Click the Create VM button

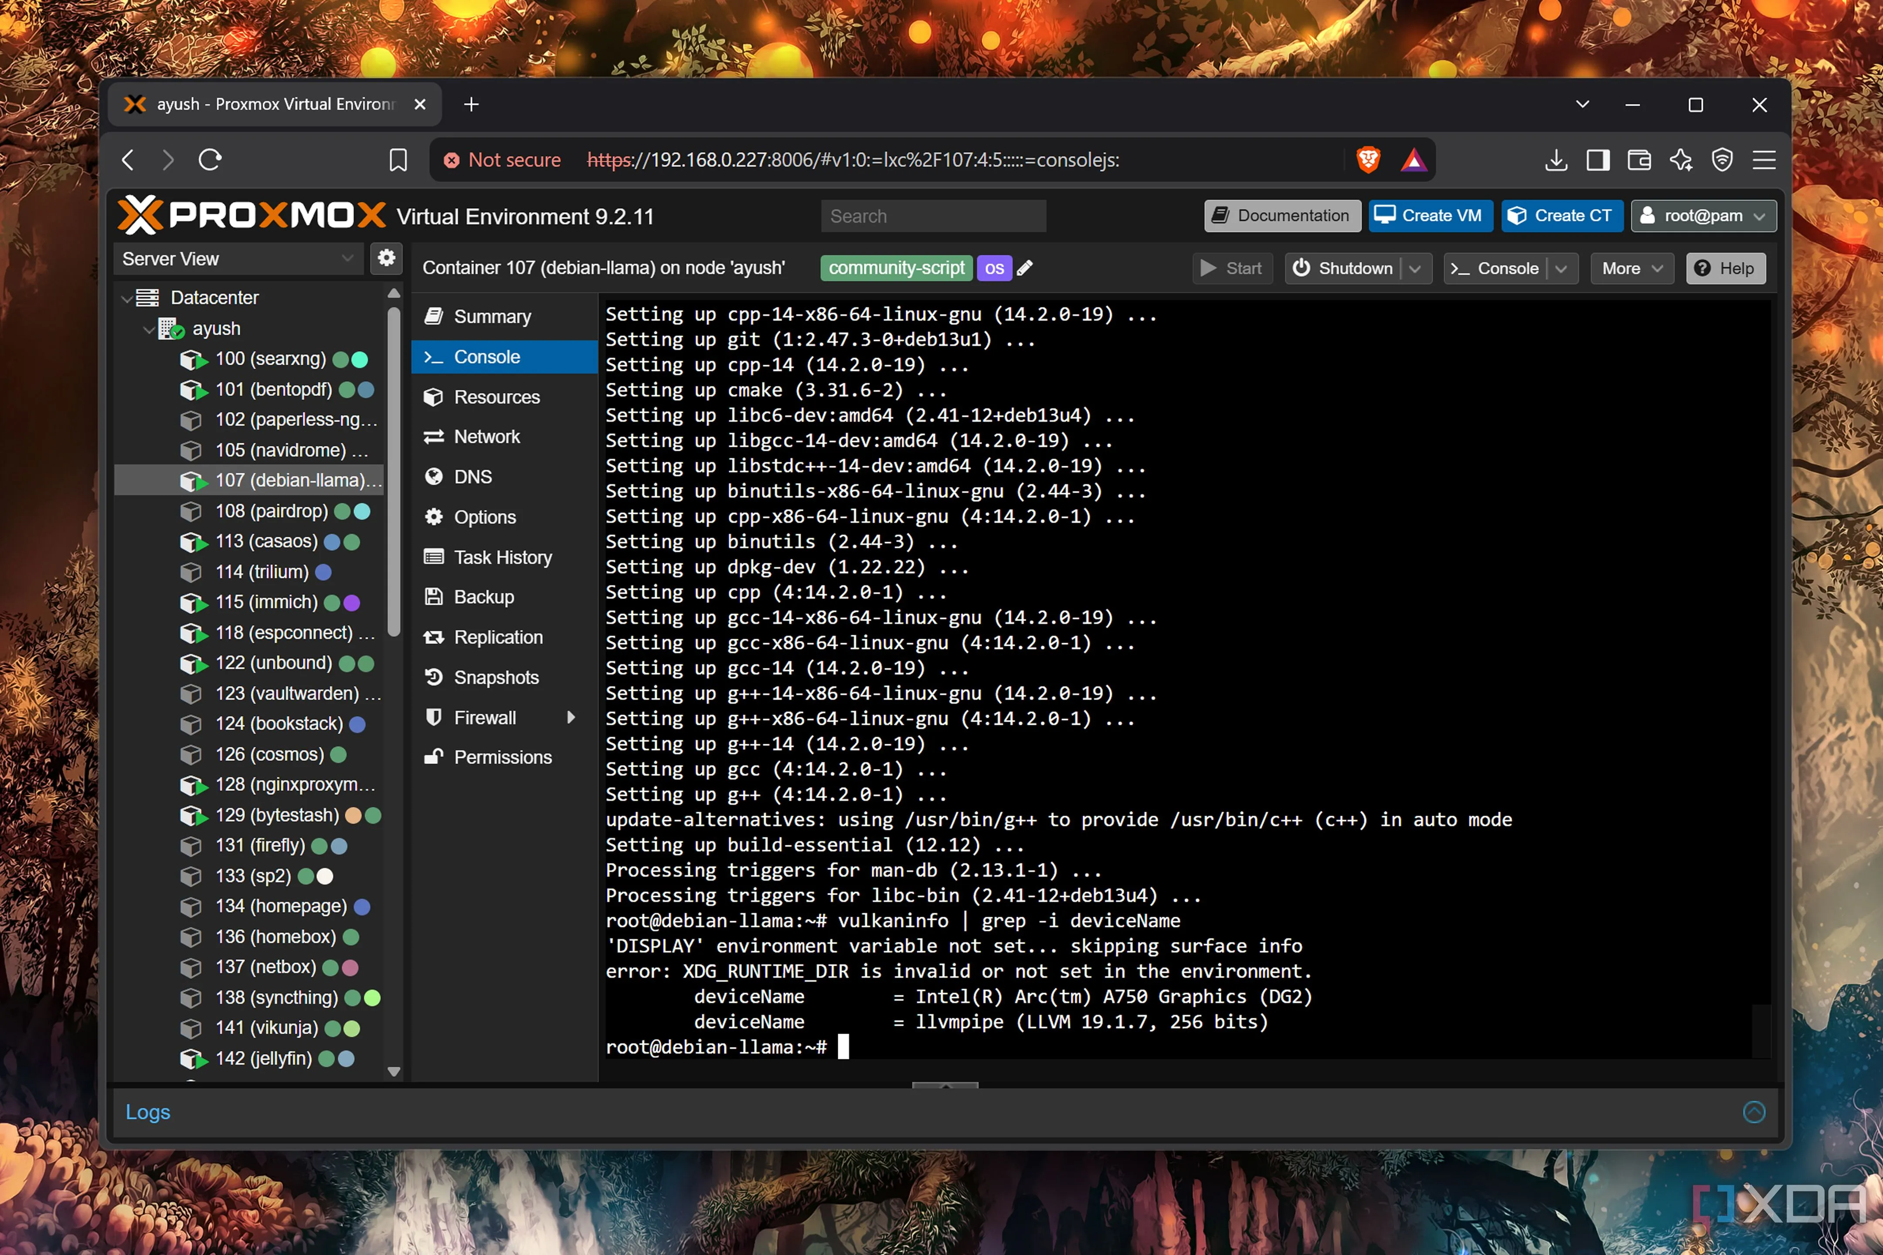click(1430, 215)
